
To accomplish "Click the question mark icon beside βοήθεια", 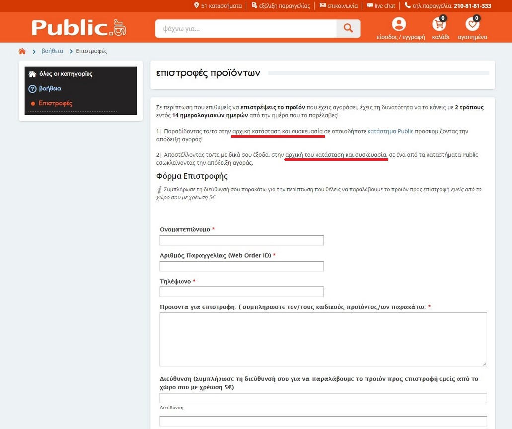I will pos(32,89).
